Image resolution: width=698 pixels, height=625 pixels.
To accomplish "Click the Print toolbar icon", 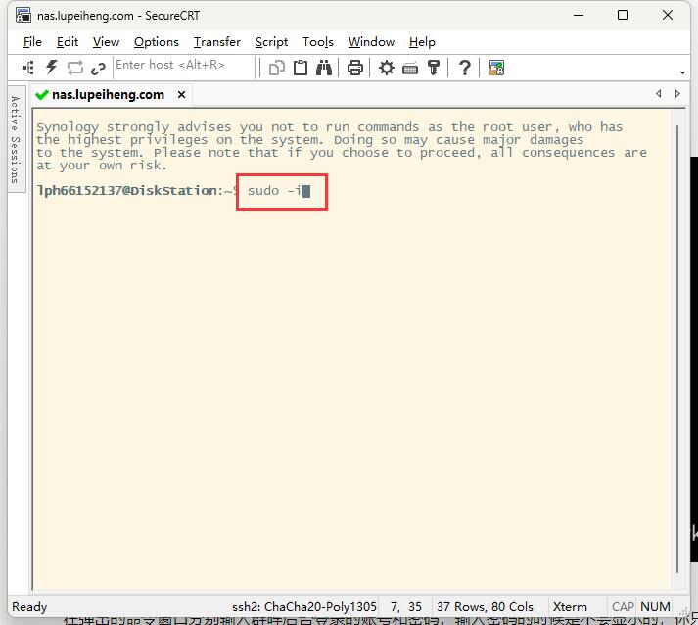I will point(354,68).
